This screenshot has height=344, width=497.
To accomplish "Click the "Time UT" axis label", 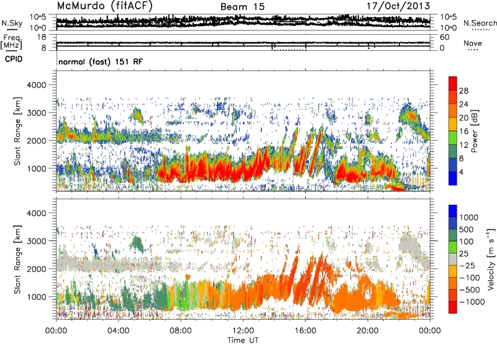I will 243,340.
